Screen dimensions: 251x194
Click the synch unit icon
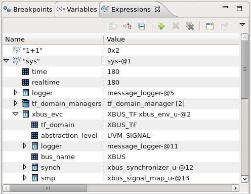click(x=35, y=167)
